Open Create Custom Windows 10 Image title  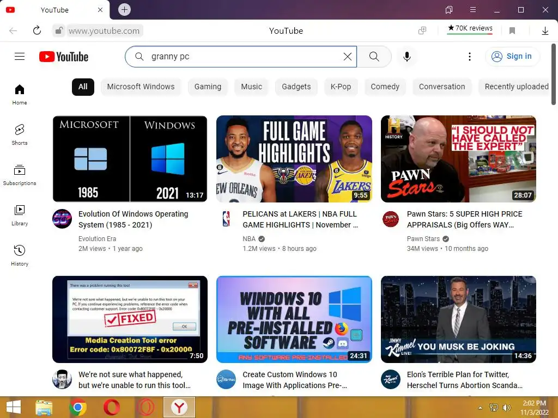click(295, 380)
